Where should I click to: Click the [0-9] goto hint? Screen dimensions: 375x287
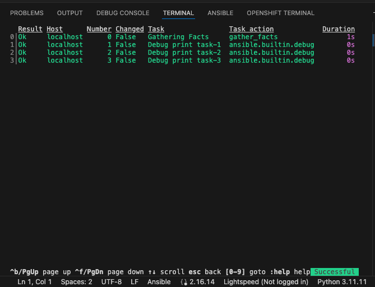point(246,272)
